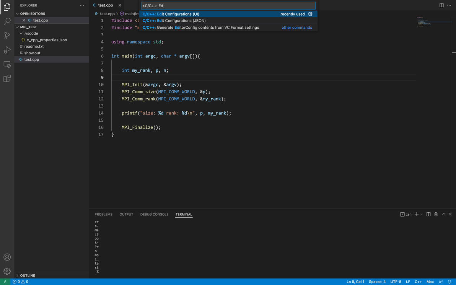Collapse the Open Editors section

point(52,14)
